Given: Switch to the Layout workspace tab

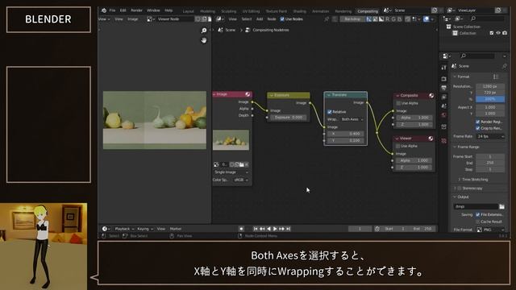Looking at the screenshot, I should (188, 11).
